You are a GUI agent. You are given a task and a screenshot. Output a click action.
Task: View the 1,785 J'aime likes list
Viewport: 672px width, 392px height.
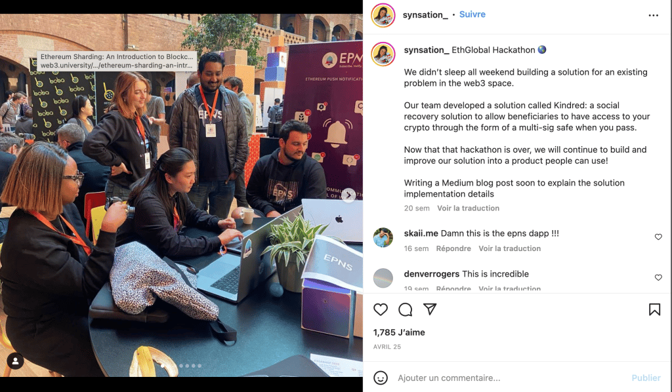pyautogui.click(x=399, y=332)
